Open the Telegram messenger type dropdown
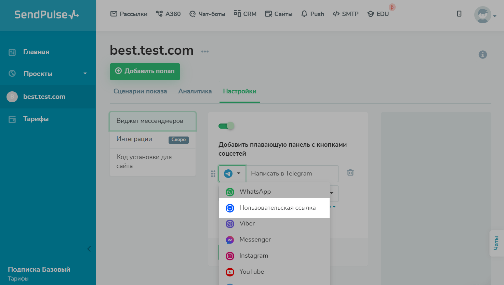The image size is (504, 285). [232, 173]
